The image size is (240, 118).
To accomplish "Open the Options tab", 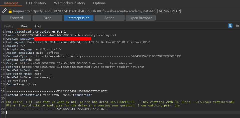I will tap(99, 3).
